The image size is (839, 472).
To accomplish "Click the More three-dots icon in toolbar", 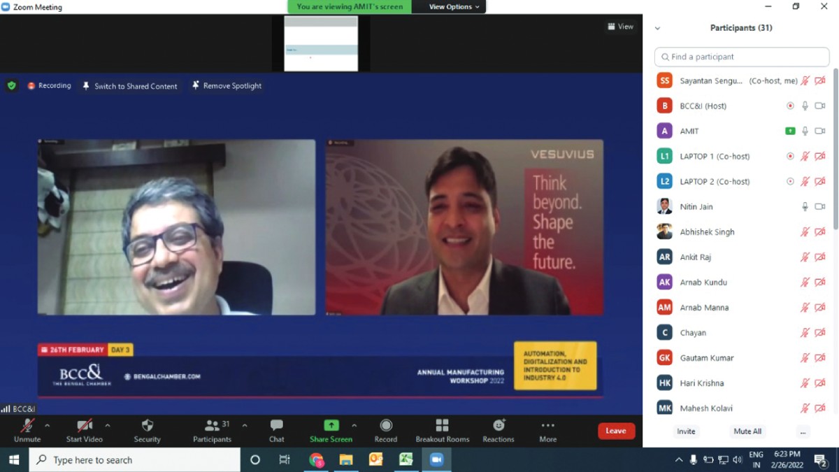I will tap(548, 425).
